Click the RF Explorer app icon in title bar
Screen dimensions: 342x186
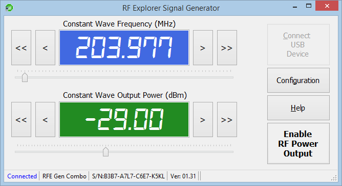tap(9, 8)
